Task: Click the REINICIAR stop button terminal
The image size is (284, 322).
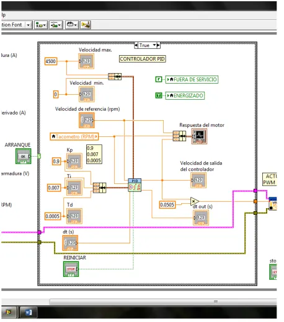Action: (x=71, y=269)
